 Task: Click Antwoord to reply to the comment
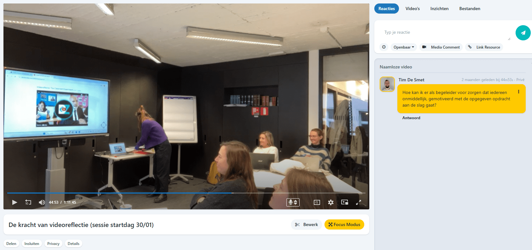click(411, 118)
